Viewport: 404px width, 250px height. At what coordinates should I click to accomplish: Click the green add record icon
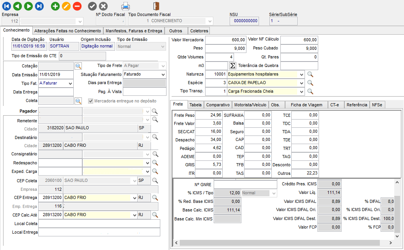55,6
